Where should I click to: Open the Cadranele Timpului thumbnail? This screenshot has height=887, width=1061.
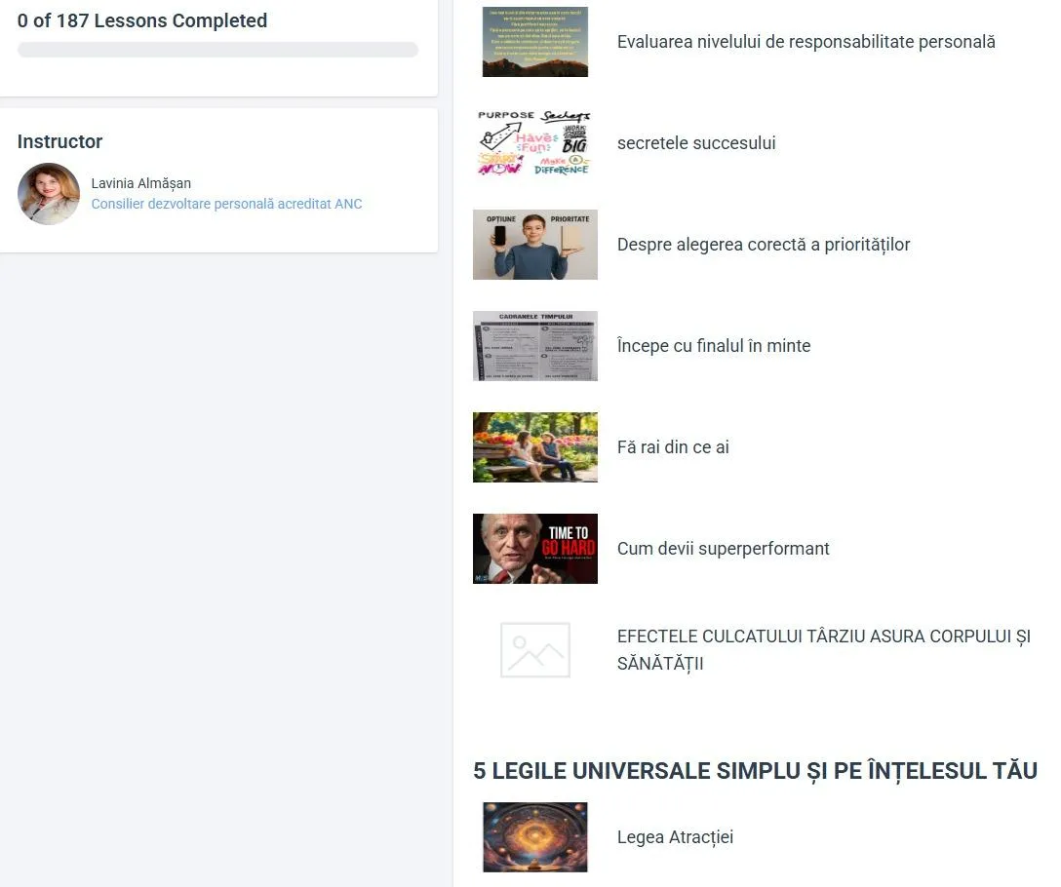point(534,346)
